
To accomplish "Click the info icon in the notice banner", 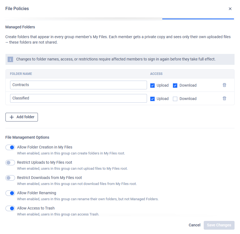I will click(10, 59).
